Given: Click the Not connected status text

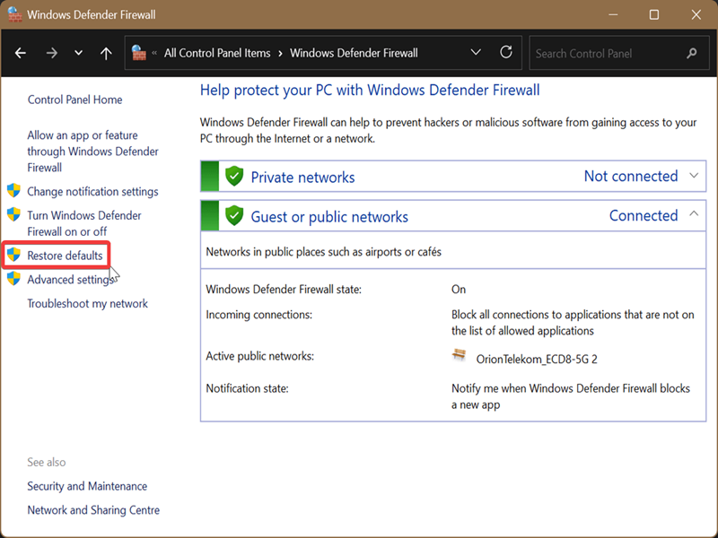Looking at the screenshot, I should pos(631,176).
